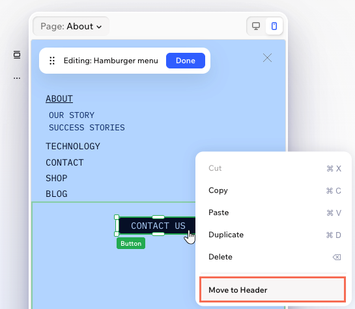Click the bottom-middle handle of CONTACT US button

coord(158,234)
